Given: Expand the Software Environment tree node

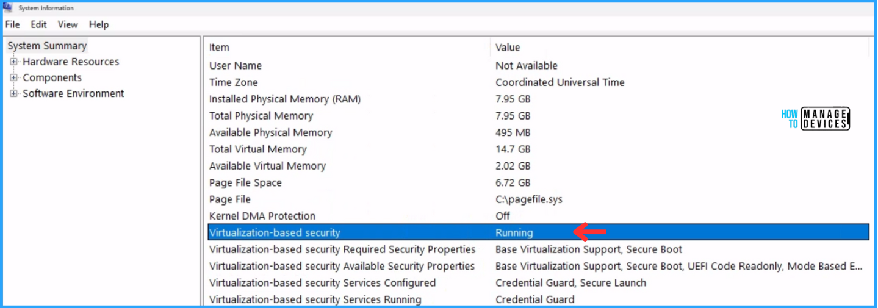Looking at the screenshot, I should point(13,93).
